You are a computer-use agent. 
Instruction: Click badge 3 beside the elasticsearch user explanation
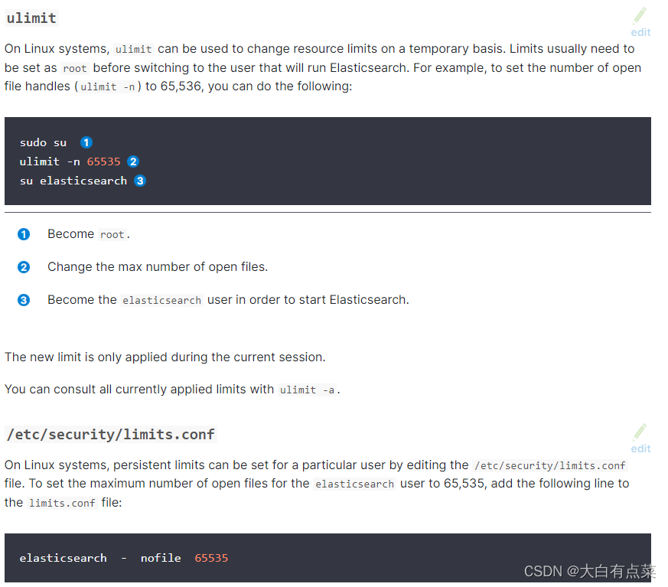(x=24, y=300)
